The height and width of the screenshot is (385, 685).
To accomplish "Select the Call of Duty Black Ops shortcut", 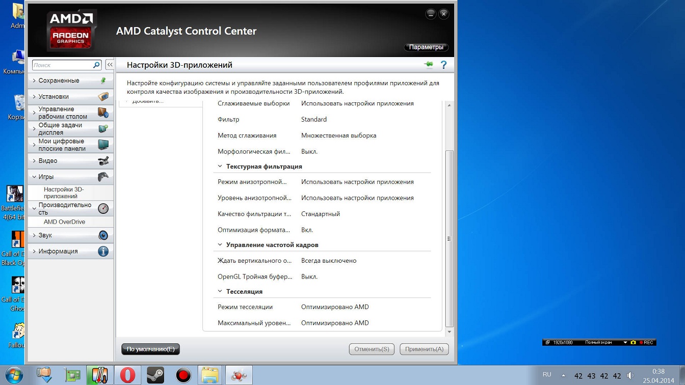I will (x=14, y=248).
